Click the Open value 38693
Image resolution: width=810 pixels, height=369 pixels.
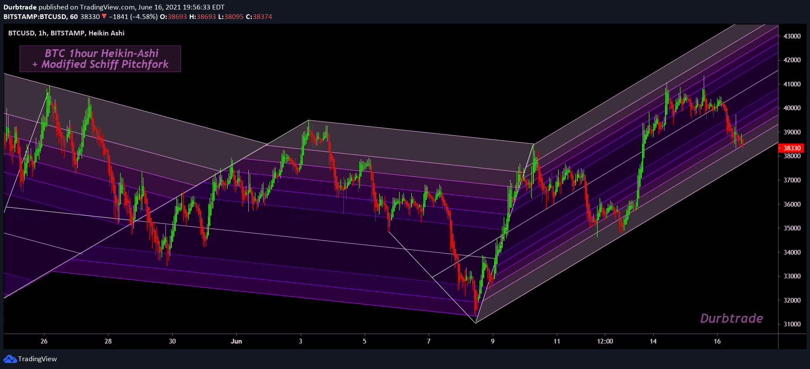tap(177, 17)
